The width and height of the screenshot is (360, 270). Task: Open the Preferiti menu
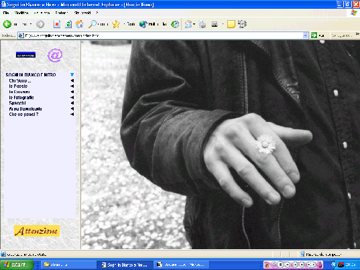click(x=62, y=13)
